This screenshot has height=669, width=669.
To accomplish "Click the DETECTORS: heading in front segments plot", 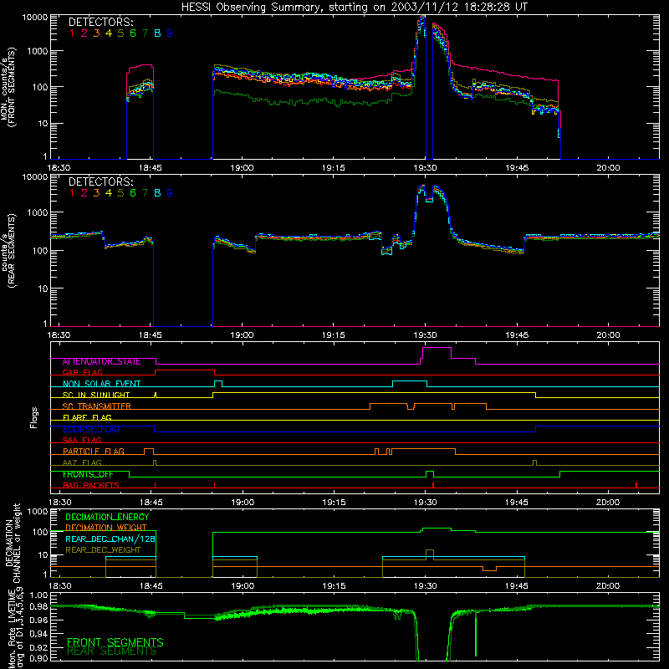I will click(101, 23).
